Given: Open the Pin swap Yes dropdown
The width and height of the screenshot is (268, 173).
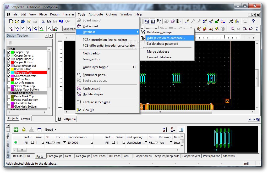Looking at the screenshot, I should pos(171,142).
